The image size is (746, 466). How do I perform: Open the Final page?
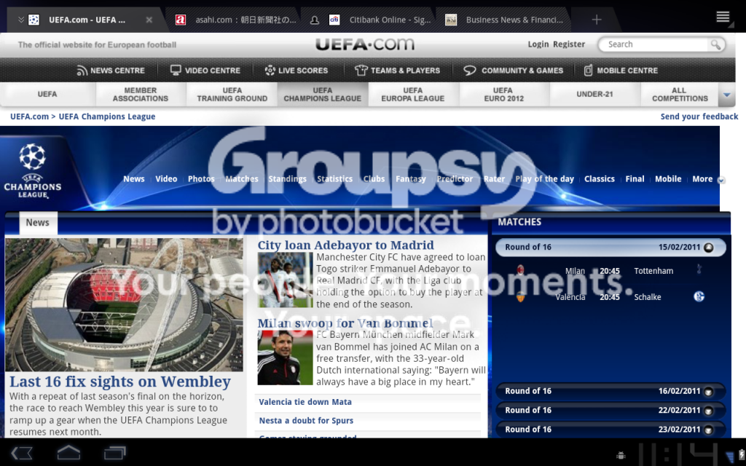(x=635, y=179)
